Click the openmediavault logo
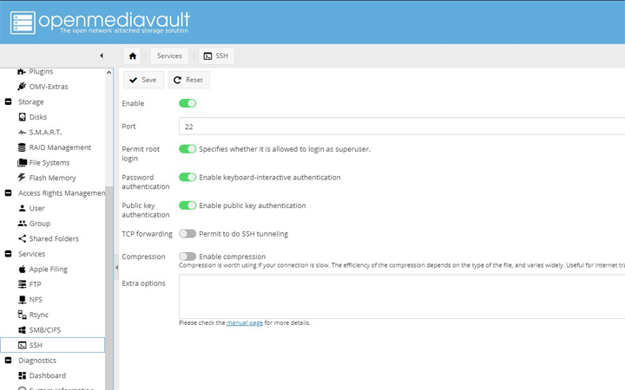Viewport: 625px width, 390px height. [100, 23]
